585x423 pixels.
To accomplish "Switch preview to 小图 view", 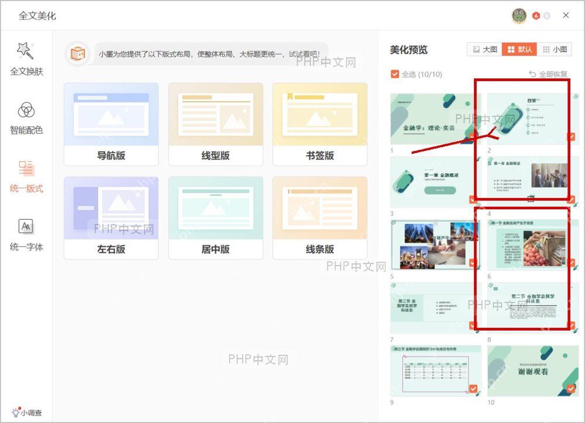I will tap(555, 49).
